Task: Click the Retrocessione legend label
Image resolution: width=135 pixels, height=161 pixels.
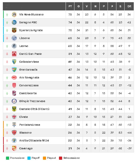Action: tap(72, 158)
